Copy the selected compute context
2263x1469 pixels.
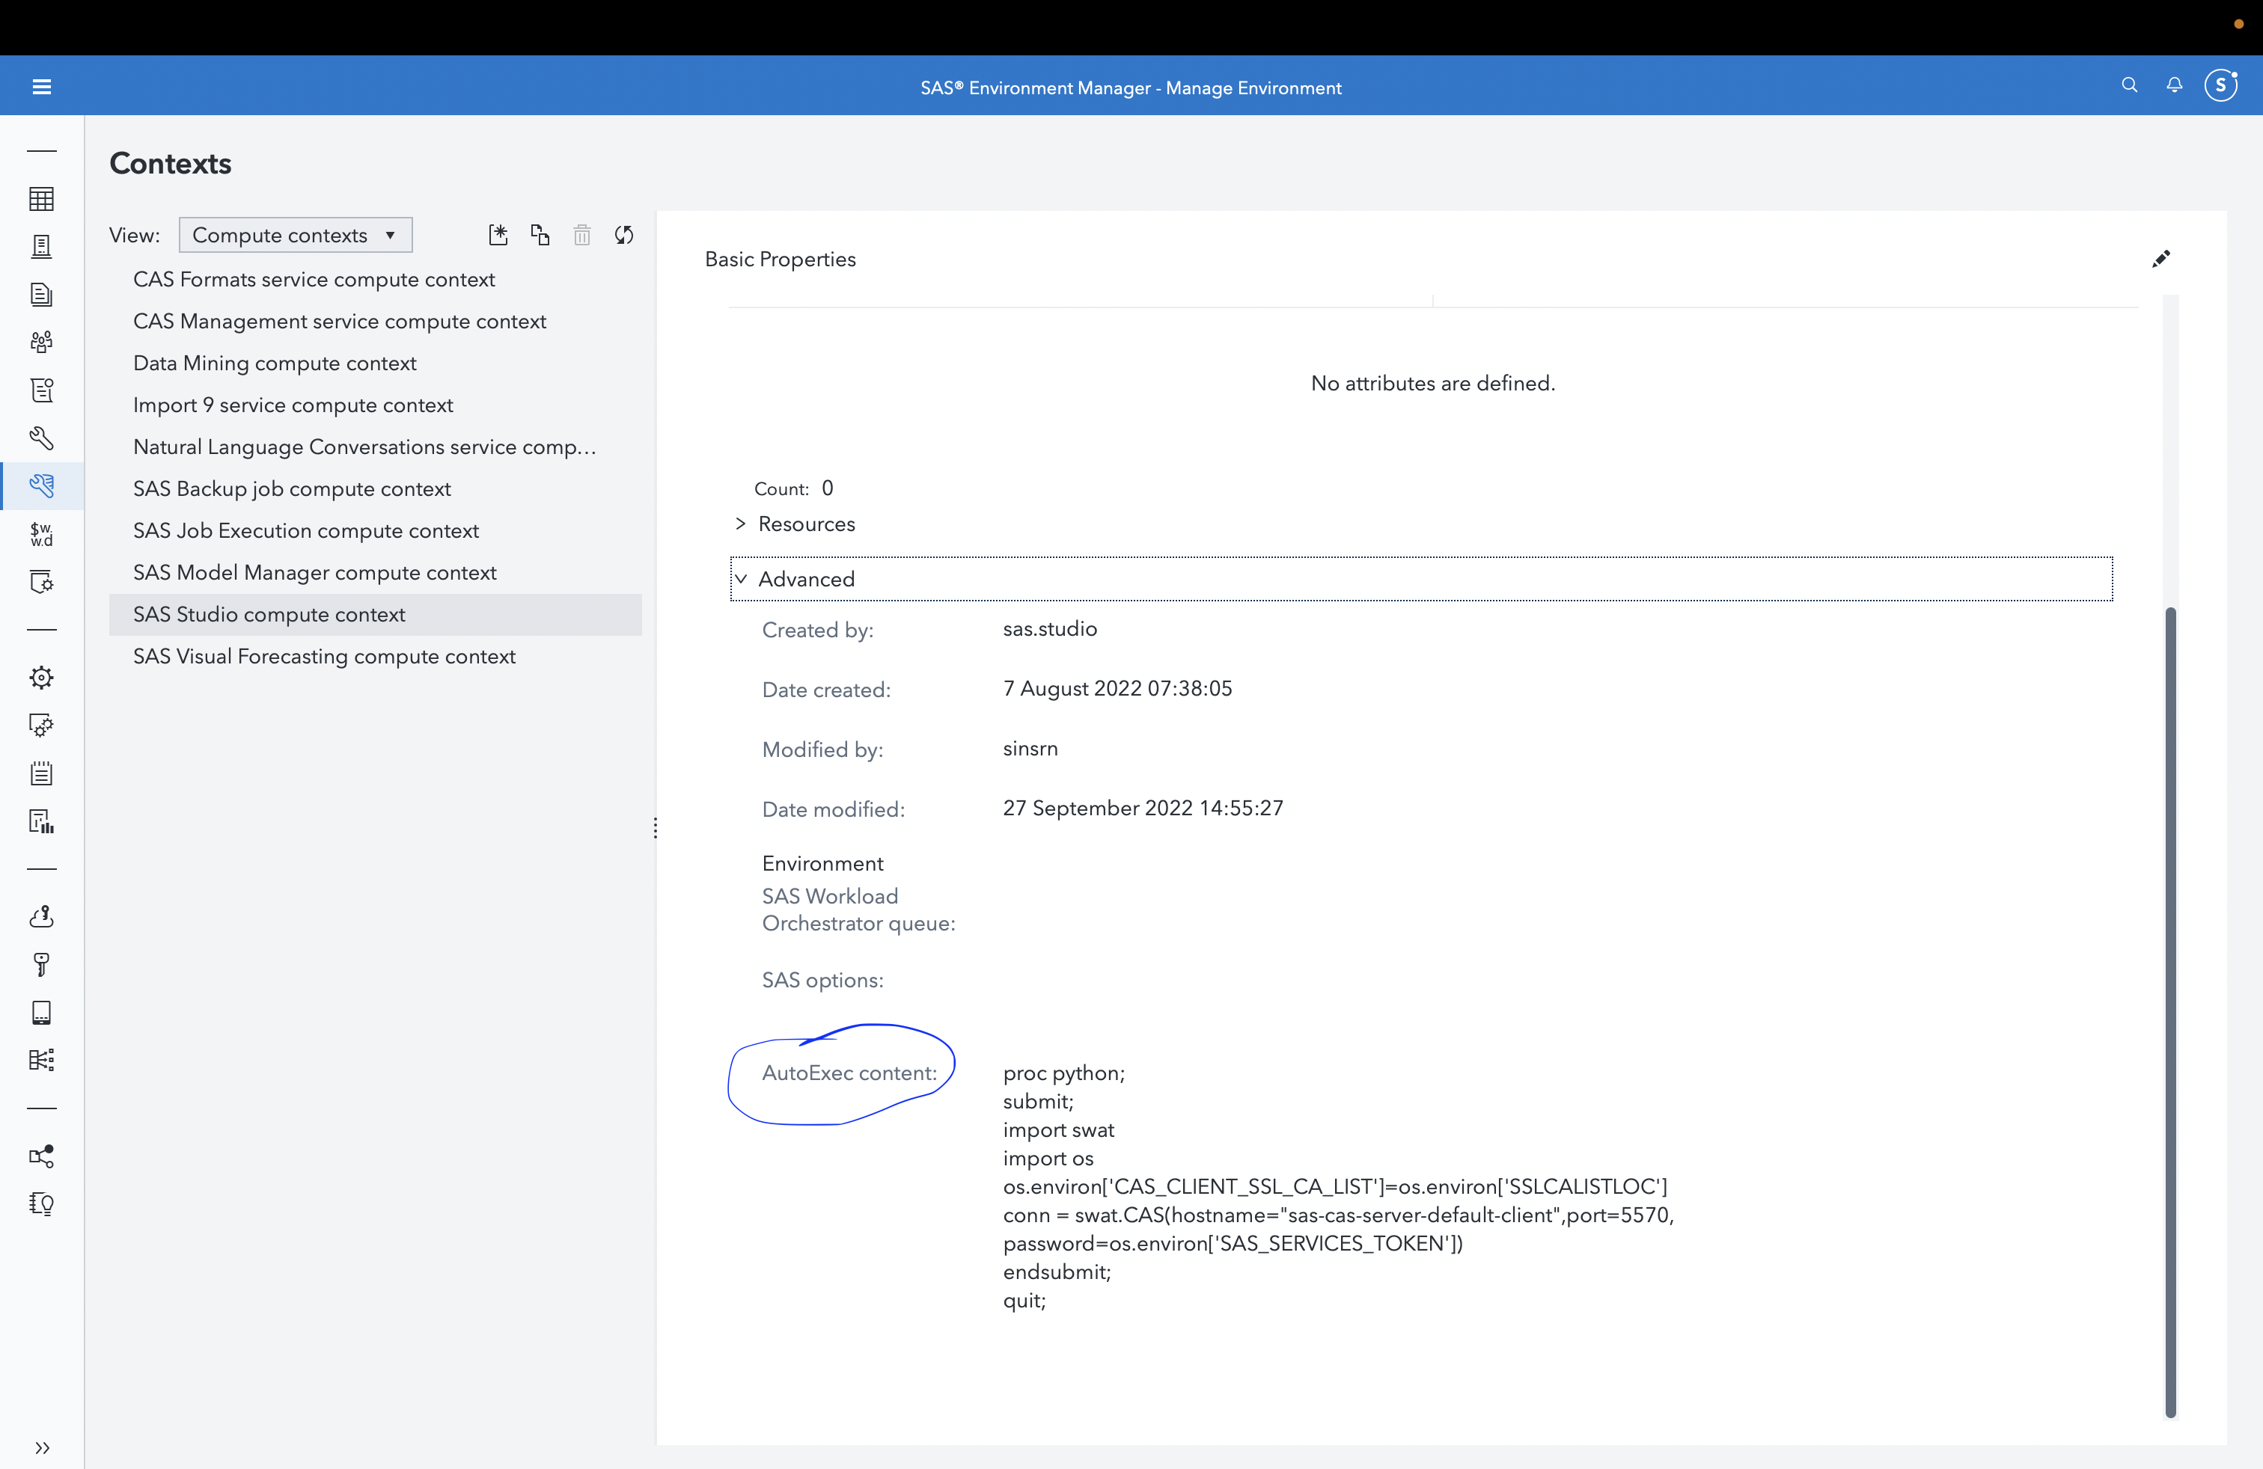540,235
